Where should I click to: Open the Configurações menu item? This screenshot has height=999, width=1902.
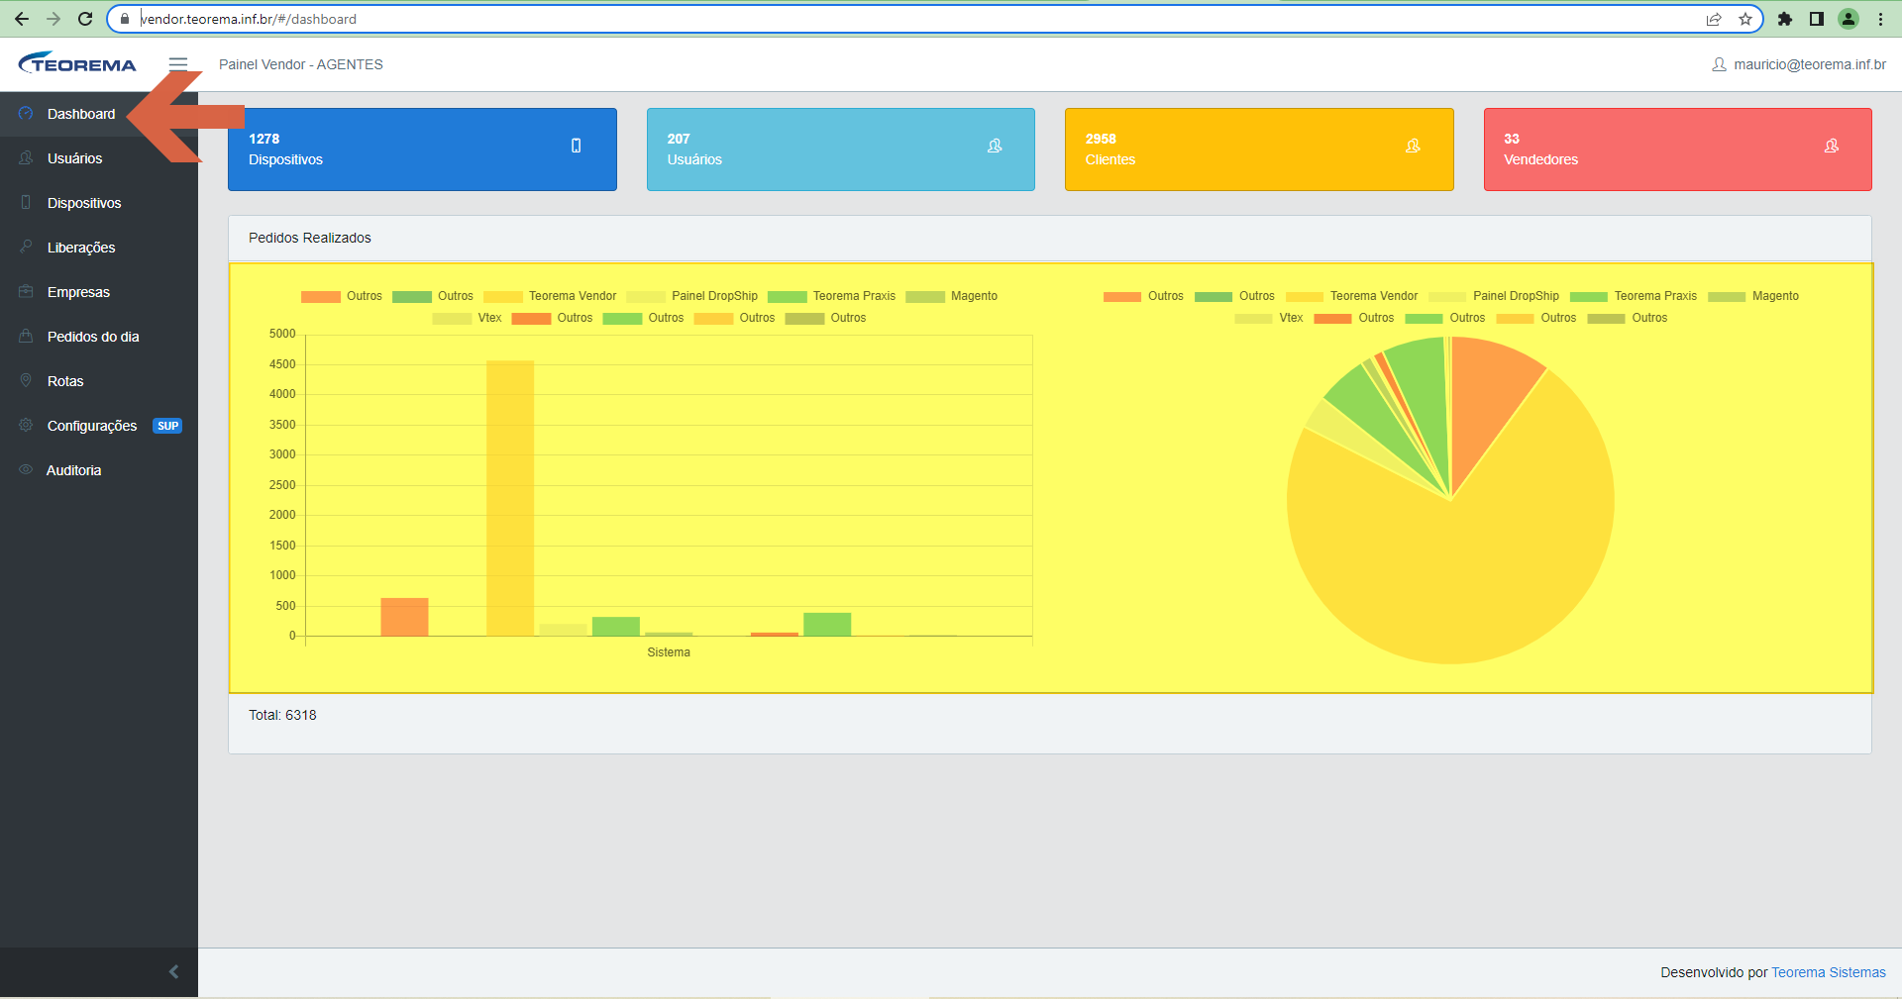(99, 426)
